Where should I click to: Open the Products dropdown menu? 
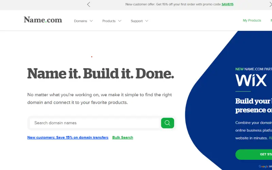pyautogui.click(x=112, y=21)
